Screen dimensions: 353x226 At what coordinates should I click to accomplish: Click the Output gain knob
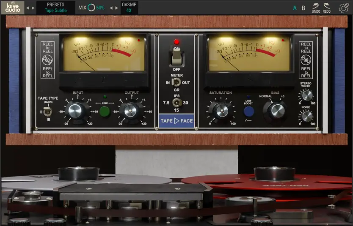pos(130,111)
